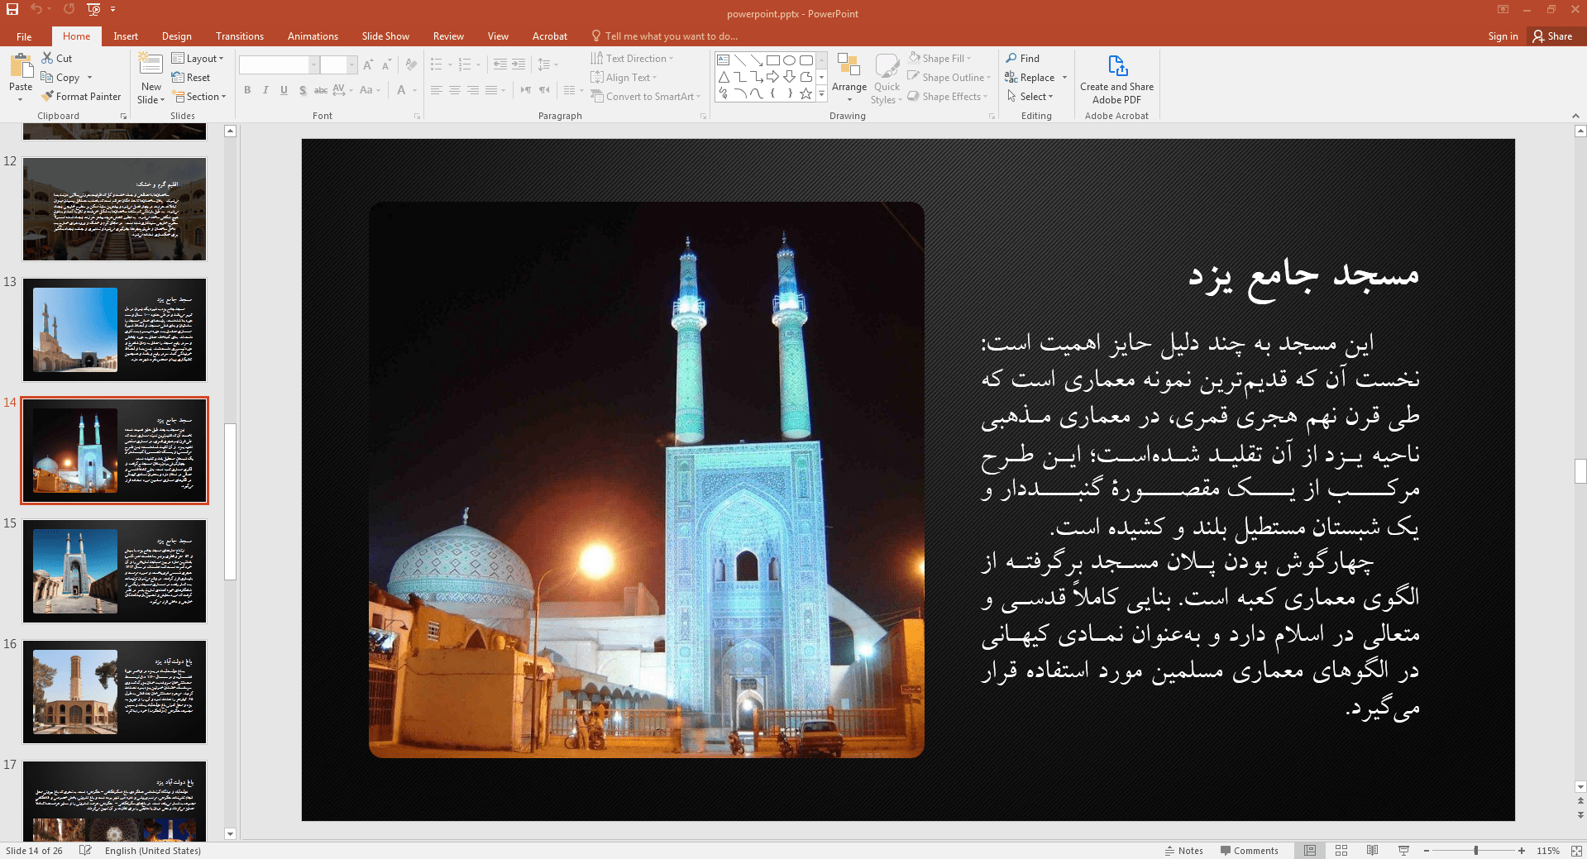The height and width of the screenshot is (859, 1587).
Task: Click the Share button
Action: click(x=1552, y=36)
